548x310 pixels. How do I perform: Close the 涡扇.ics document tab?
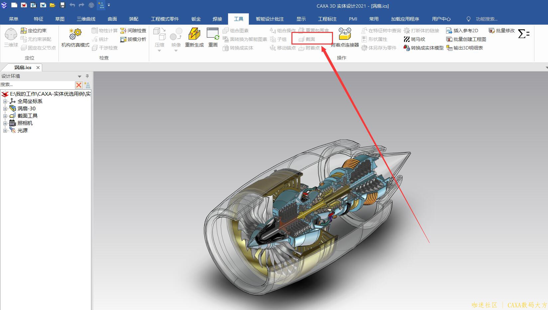(x=38, y=67)
